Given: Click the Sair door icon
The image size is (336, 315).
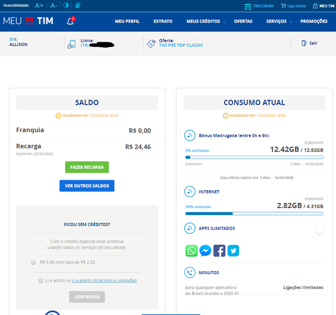Looking at the screenshot, I should tap(304, 43).
